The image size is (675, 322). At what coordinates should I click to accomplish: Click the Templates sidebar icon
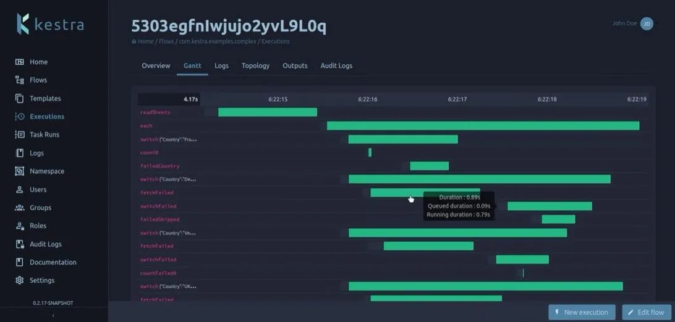(x=19, y=98)
